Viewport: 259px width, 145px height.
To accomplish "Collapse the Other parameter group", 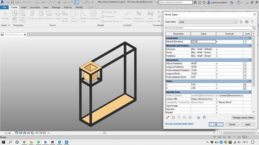I will [x=250, y=81].
